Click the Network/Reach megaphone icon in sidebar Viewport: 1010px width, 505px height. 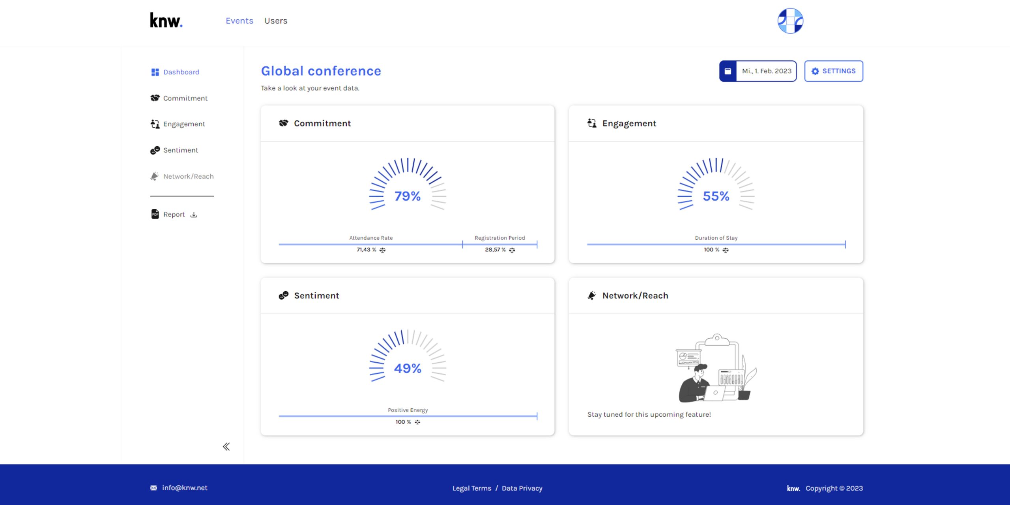pos(155,176)
